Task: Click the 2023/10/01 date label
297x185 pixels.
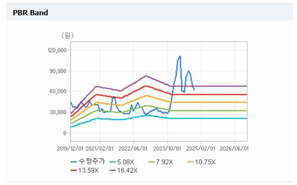Action: coord(167,149)
